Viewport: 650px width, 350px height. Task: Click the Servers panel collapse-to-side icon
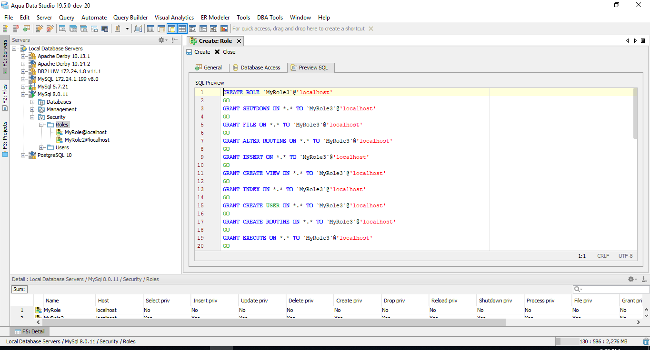pos(175,40)
